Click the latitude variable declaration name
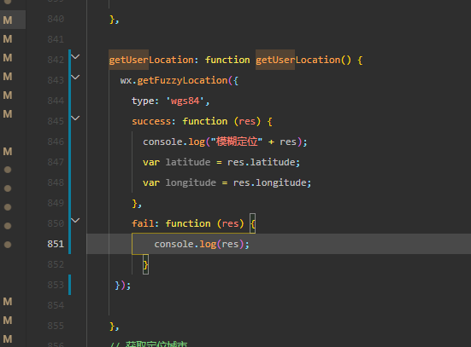Viewport: 471px width, 347px height. point(188,162)
